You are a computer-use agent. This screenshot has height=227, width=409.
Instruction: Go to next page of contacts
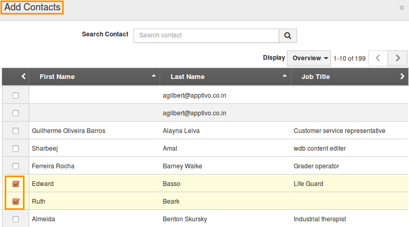[398, 58]
